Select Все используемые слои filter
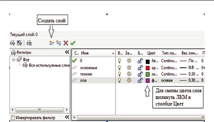214x122 pixels. click(x=49, y=65)
